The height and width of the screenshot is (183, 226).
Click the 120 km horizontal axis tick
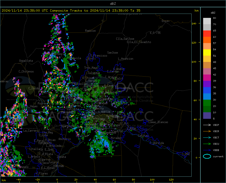171,180
